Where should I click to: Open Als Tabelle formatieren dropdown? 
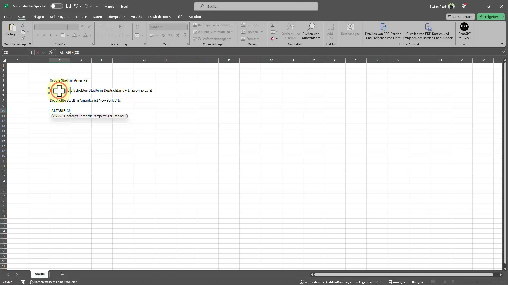[213, 32]
